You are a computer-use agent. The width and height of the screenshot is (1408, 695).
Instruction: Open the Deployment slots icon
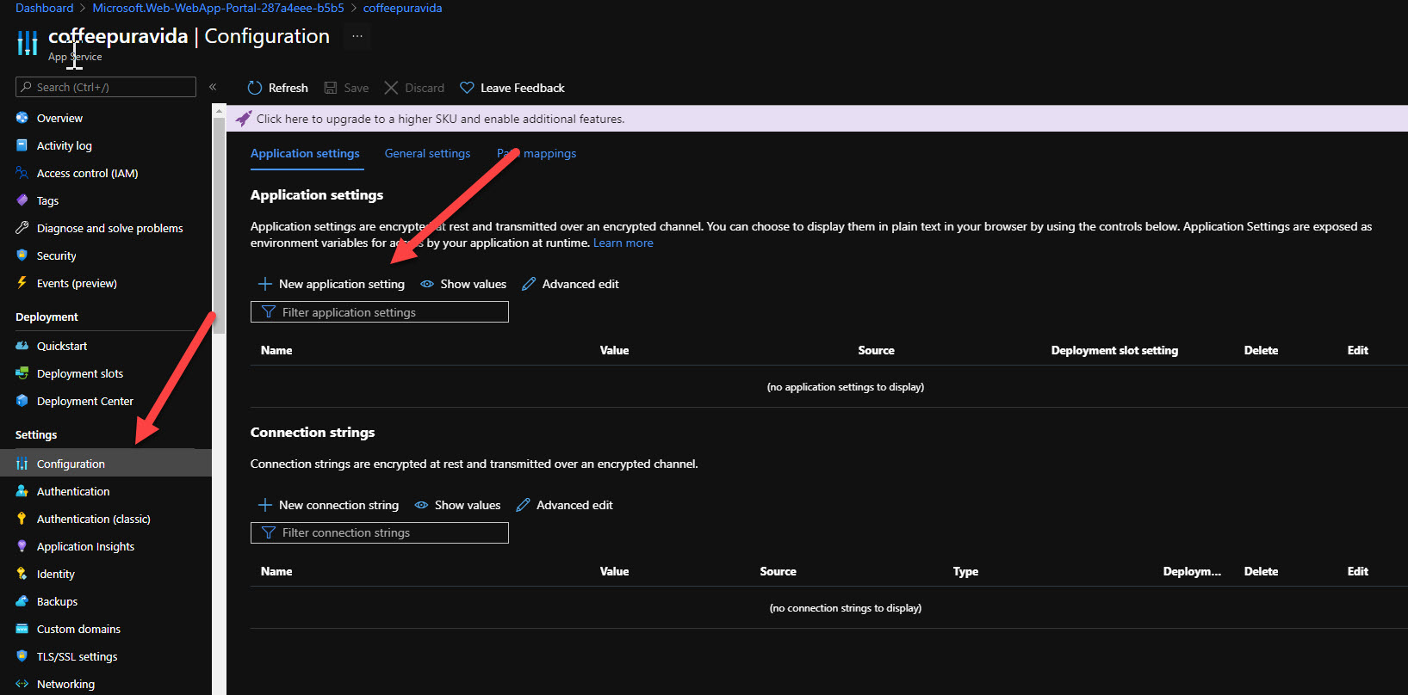coord(22,373)
